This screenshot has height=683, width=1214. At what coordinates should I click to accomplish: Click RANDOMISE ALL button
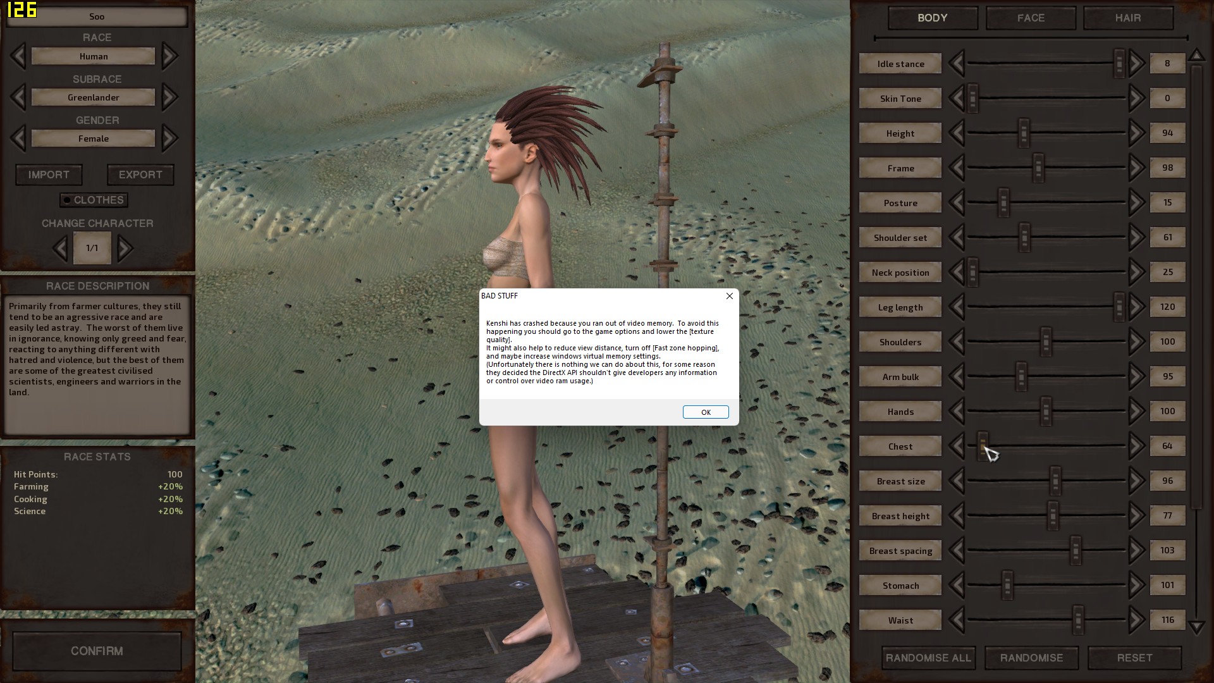tap(928, 658)
